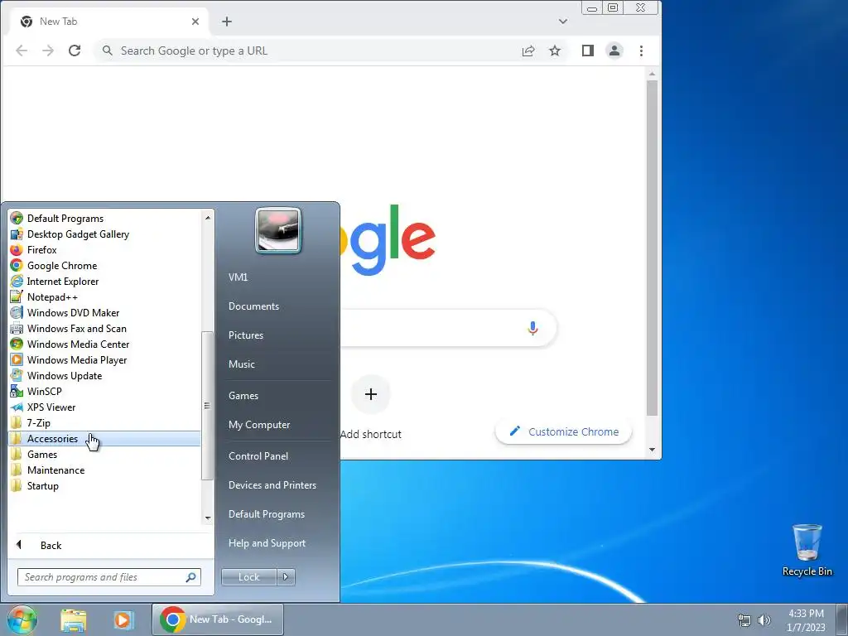Open Control Panel
Image resolution: width=848 pixels, height=636 pixels.
(x=258, y=456)
